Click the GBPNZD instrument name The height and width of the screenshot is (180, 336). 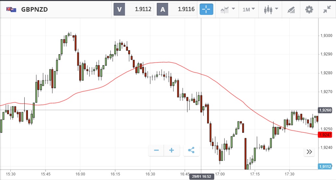tap(34, 9)
